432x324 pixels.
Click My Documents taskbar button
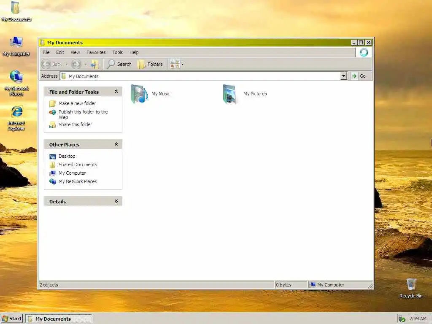click(59, 319)
